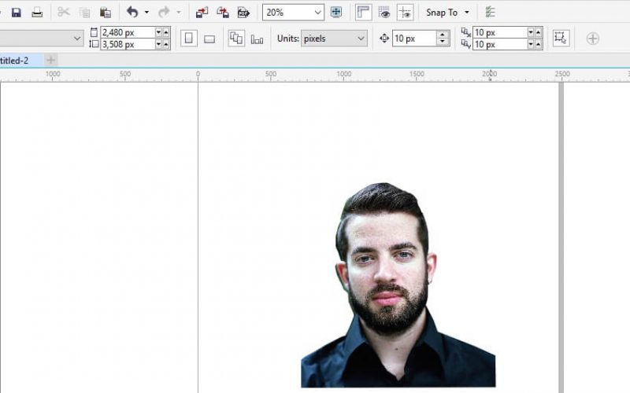
Task: Add a new document with plus tab
Action: 50,61
